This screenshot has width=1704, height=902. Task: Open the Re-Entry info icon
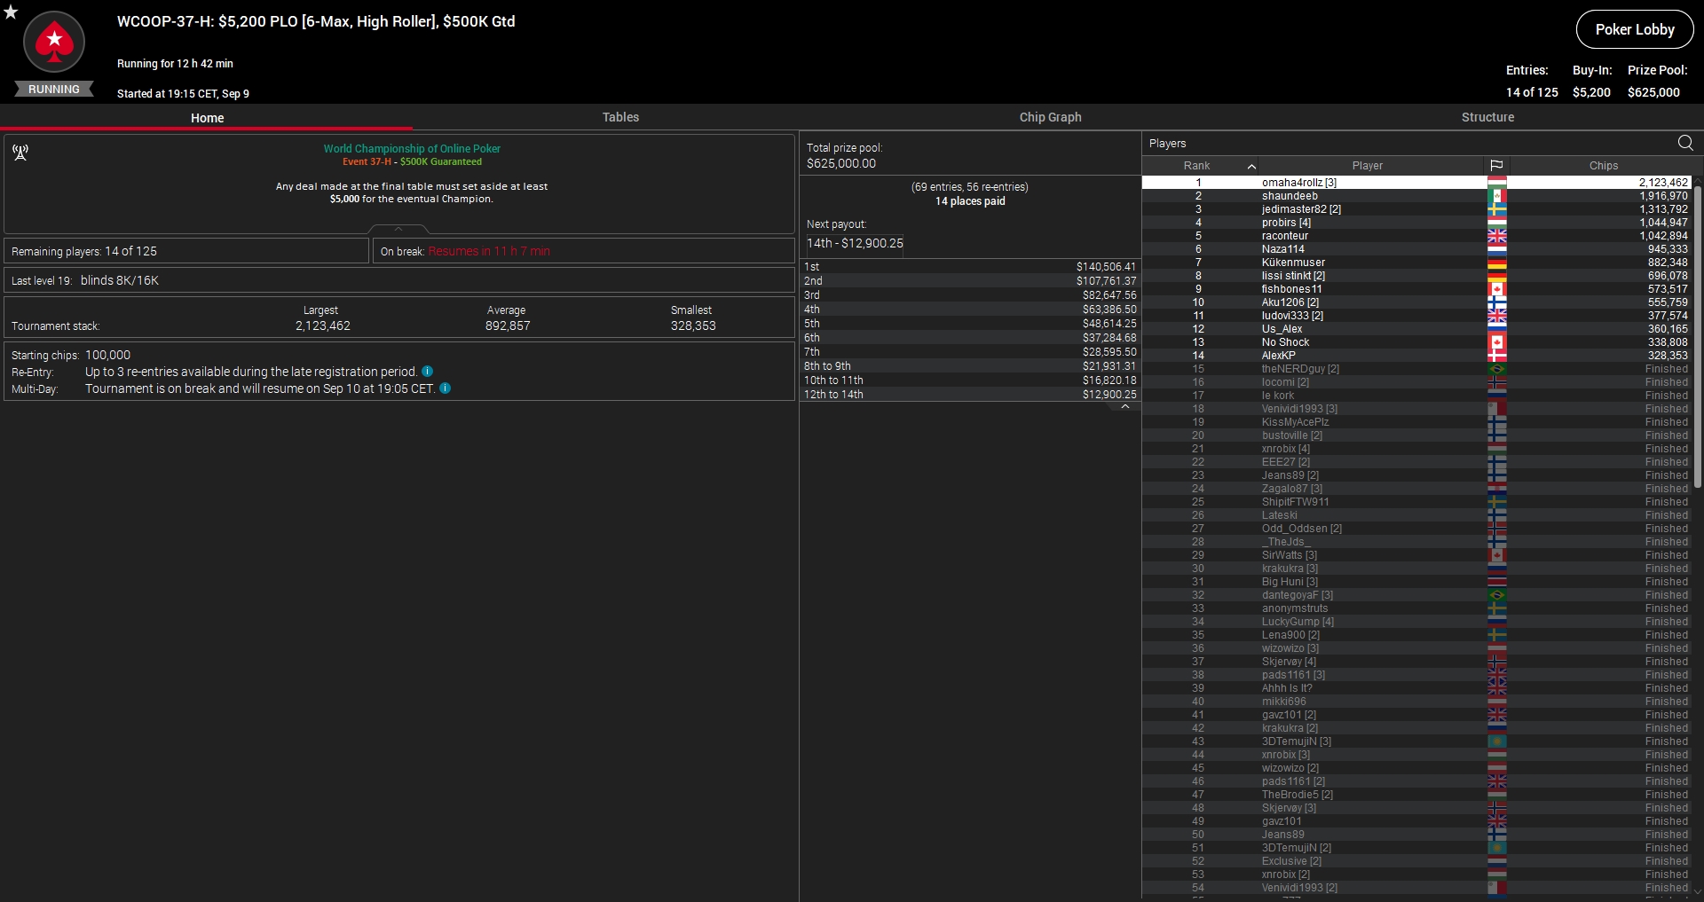[x=427, y=372]
